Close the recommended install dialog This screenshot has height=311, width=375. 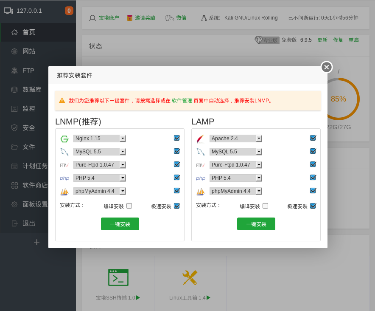(x=327, y=67)
